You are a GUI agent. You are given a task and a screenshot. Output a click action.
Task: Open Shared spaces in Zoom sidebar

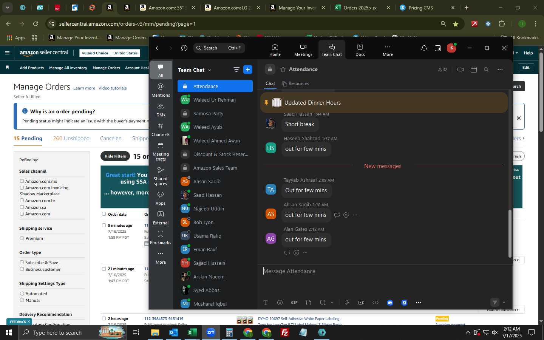click(161, 176)
